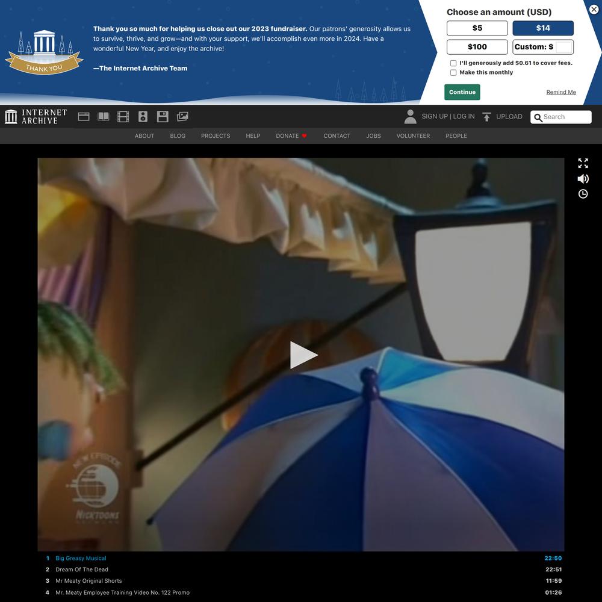Open the ABOUT menu item
Screen dimensions: 602x602
(x=144, y=136)
